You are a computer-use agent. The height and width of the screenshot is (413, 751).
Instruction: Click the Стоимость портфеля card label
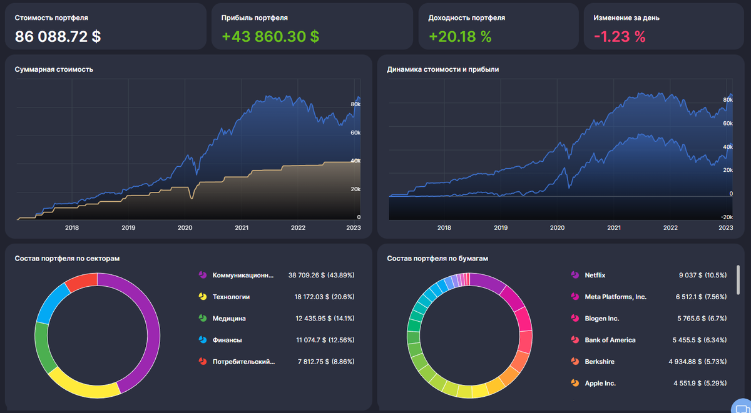[x=51, y=17]
